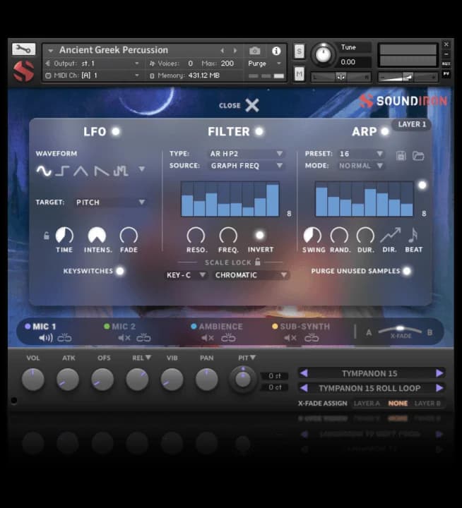Open the CHROMATIC scale dropdown
This screenshot has height=508, width=462.
coord(251,275)
